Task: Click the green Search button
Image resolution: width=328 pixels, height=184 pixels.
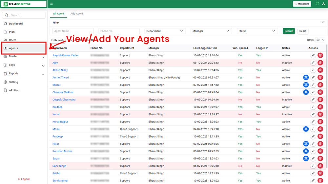Action: tap(289, 31)
